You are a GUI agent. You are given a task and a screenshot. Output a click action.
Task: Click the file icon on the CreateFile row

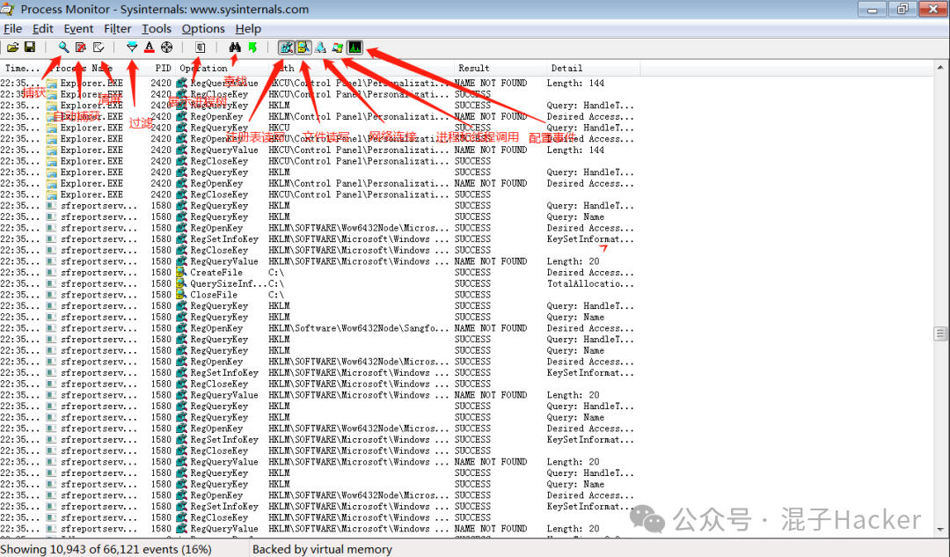pos(181,272)
